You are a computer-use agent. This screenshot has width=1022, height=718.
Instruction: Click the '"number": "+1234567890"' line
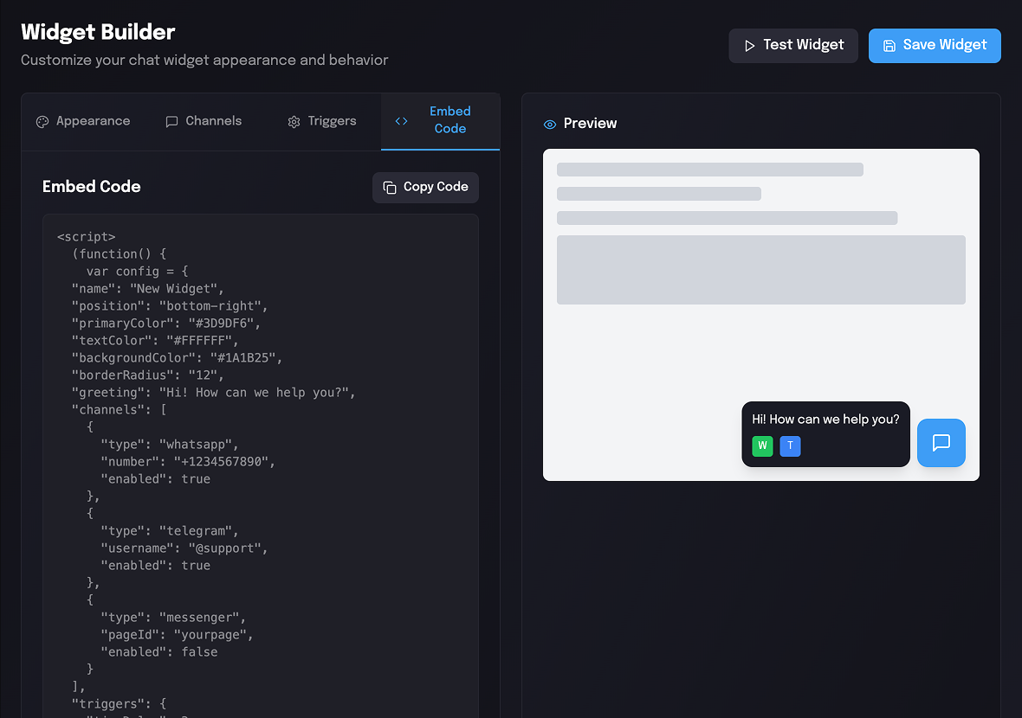pyautogui.click(x=188, y=462)
